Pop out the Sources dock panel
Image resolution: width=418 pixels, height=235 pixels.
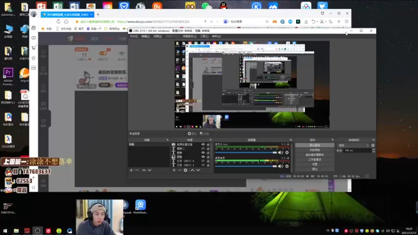(x=211, y=140)
